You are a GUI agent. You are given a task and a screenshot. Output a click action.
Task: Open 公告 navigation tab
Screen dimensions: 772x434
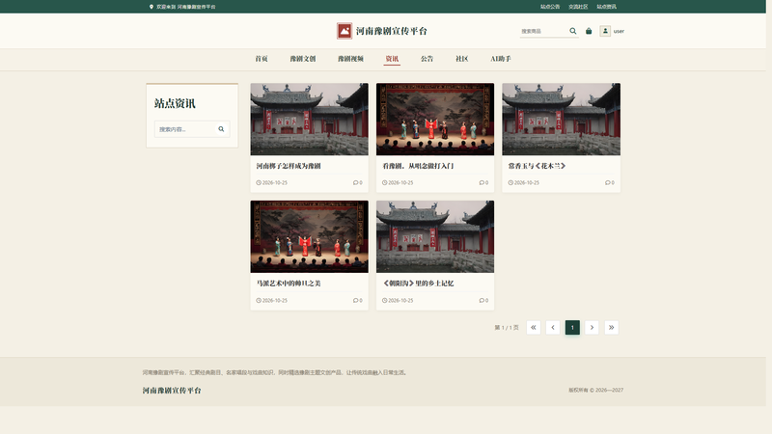coord(427,59)
